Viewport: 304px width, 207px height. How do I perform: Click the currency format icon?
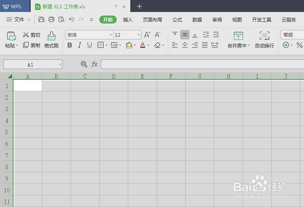click(x=286, y=45)
